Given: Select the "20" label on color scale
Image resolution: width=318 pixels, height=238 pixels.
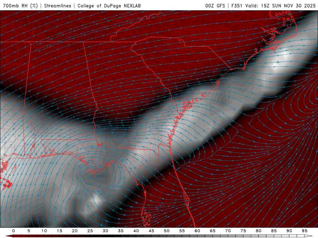Looking at the screenshot, I should (75, 231).
